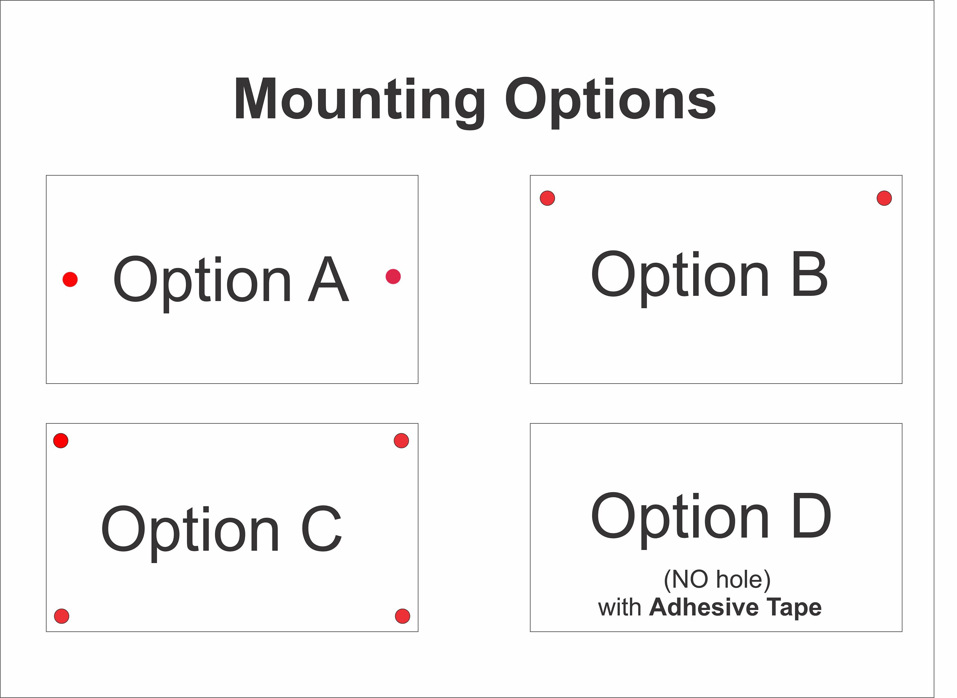This screenshot has width=957, height=698.
Task: Click the top-left red hole in Option C
Action: point(61,441)
